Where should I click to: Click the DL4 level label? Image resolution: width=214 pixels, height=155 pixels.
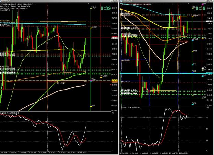(194, 64)
